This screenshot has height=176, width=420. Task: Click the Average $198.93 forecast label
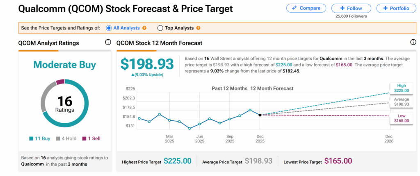coord(401,102)
